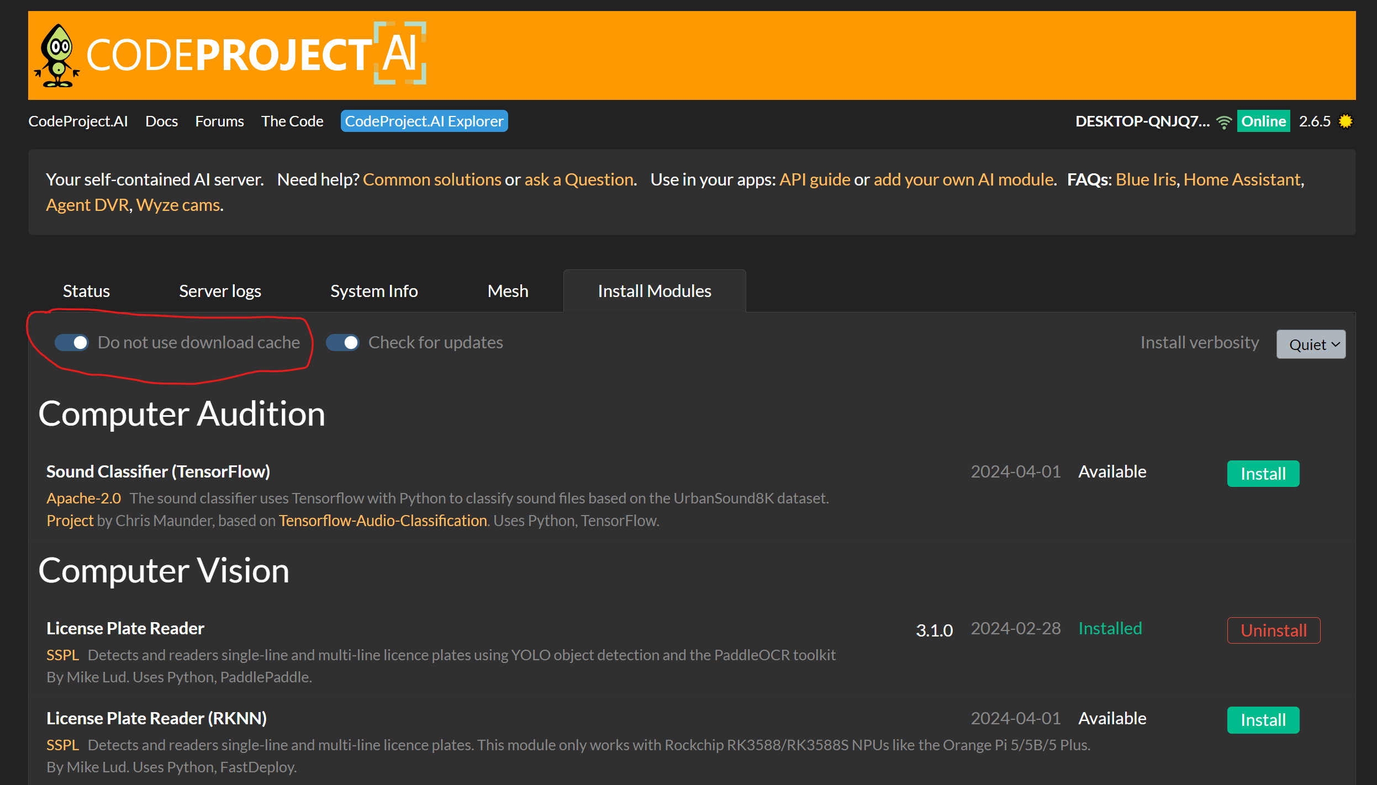Open the Forums nav link

219,121
